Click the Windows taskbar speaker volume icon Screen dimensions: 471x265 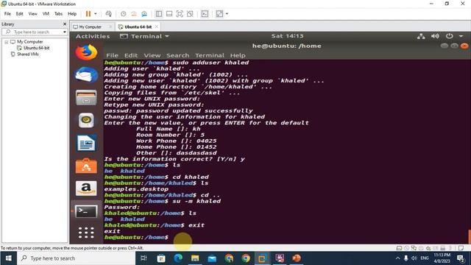pos(414,258)
